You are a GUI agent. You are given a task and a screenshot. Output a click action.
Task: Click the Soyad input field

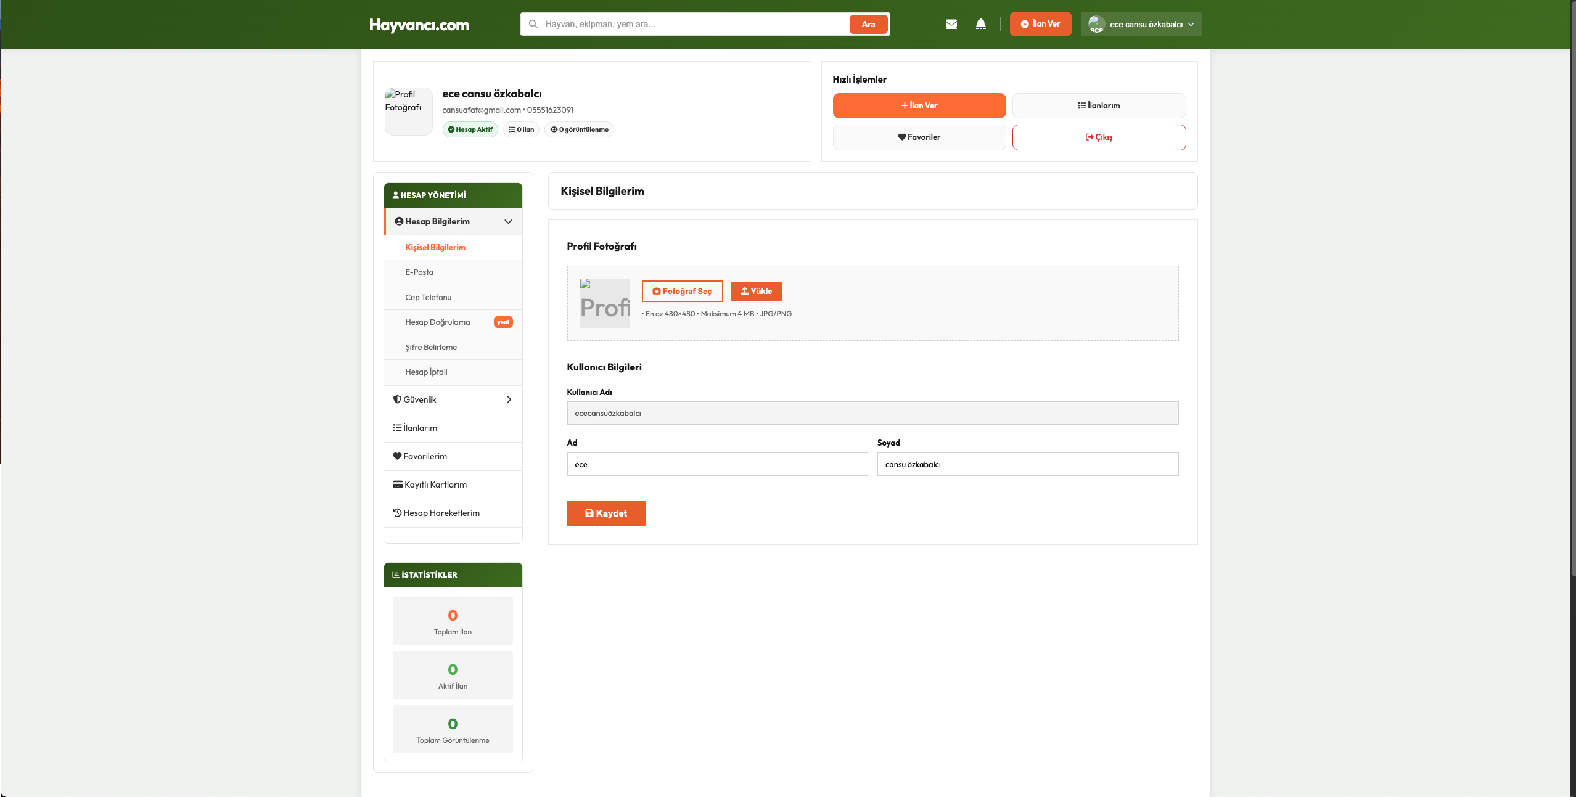[1027, 464]
